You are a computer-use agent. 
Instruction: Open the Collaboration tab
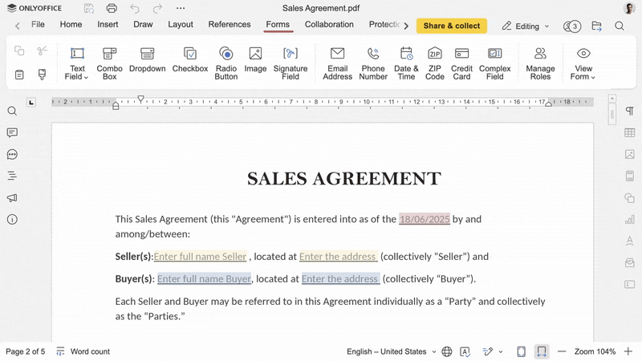click(x=329, y=25)
